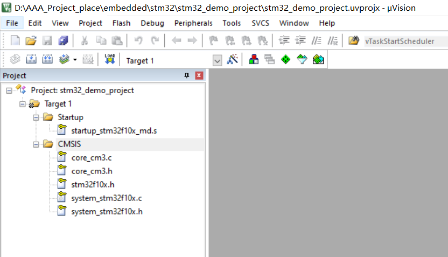Rebuild all target files icon
The width and height of the screenshot is (448, 257).
(x=47, y=59)
